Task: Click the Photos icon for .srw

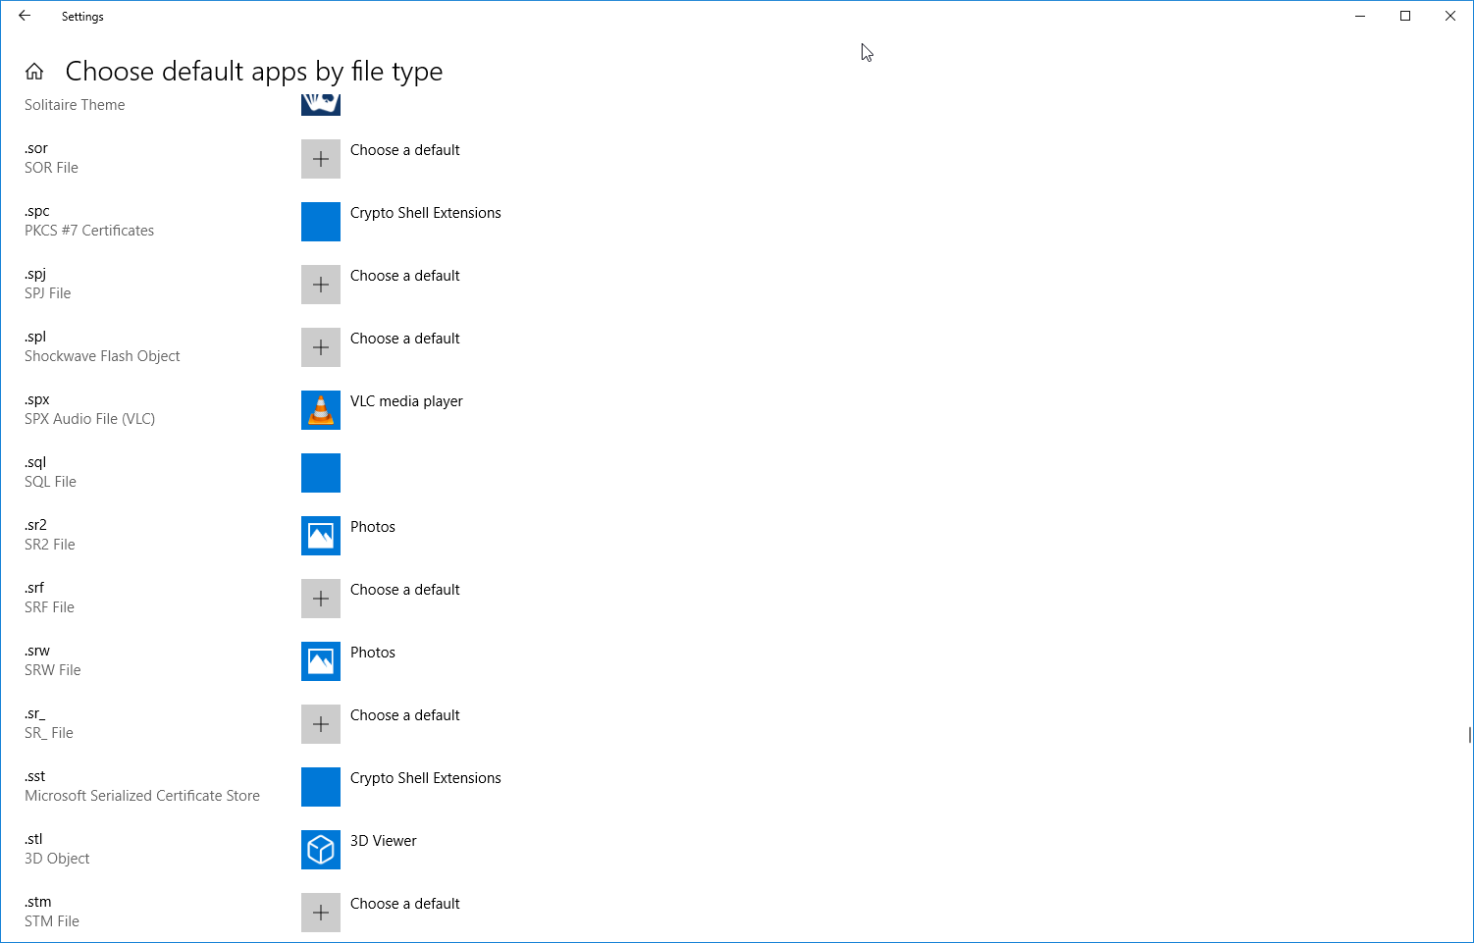Action: (x=321, y=661)
